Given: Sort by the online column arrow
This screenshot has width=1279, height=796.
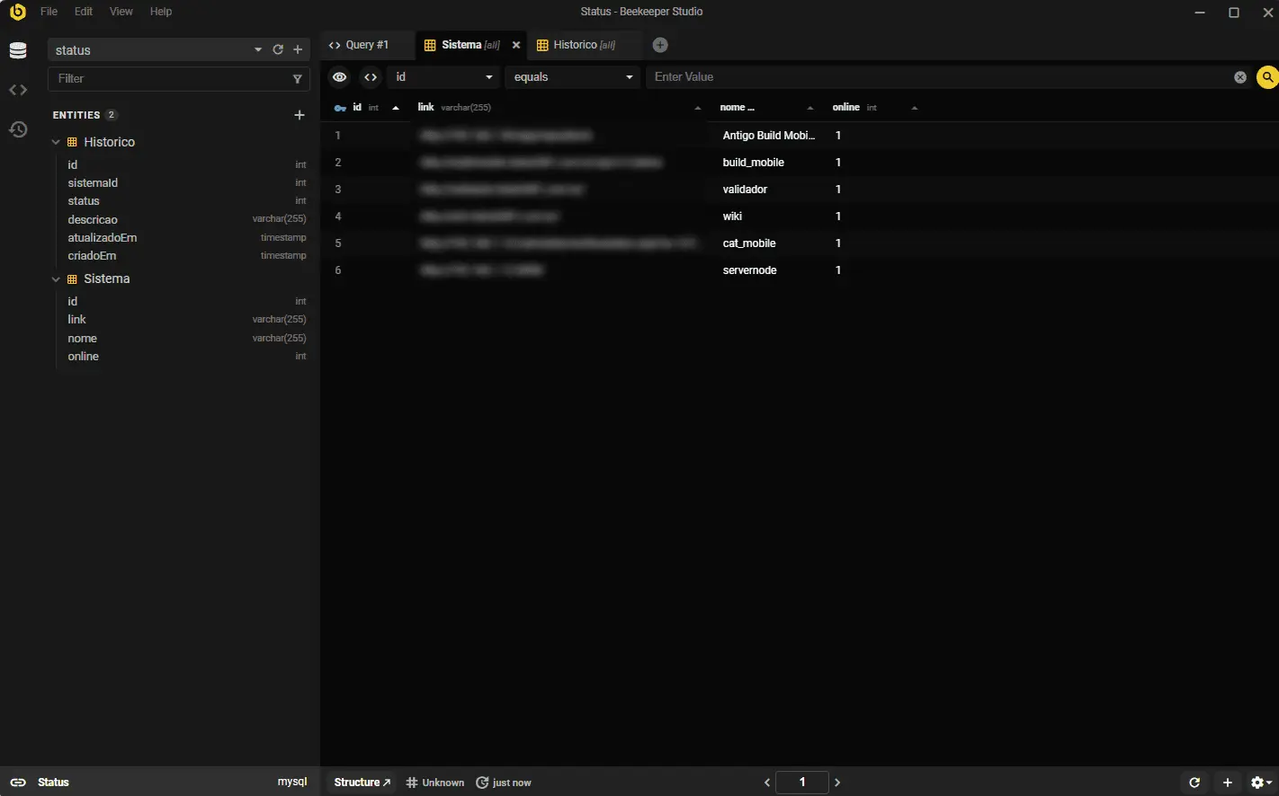Looking at the screenshot, I should (x=915, y=108).
